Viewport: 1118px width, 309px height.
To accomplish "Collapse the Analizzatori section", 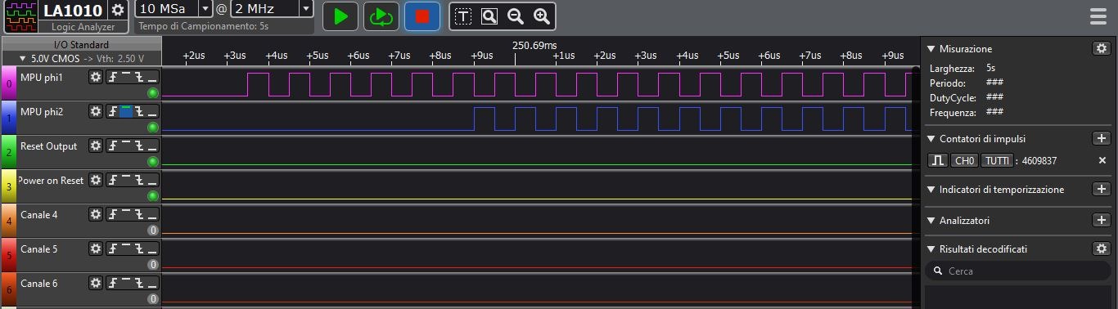I will [x=931, y=221].
